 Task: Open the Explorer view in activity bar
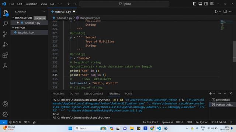[x=5, y=13]
